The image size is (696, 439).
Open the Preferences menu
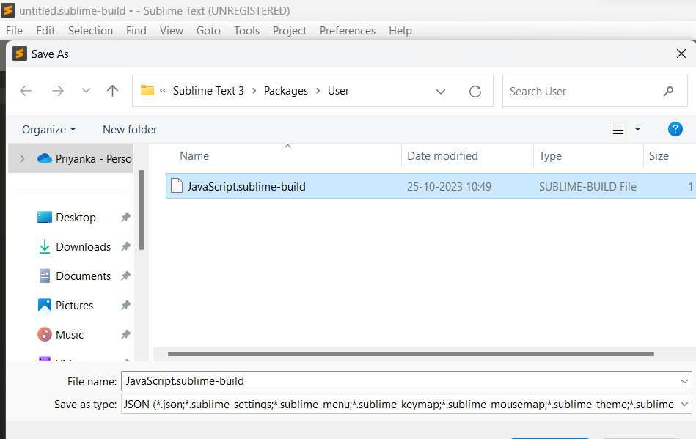click(x=348, y=31)
